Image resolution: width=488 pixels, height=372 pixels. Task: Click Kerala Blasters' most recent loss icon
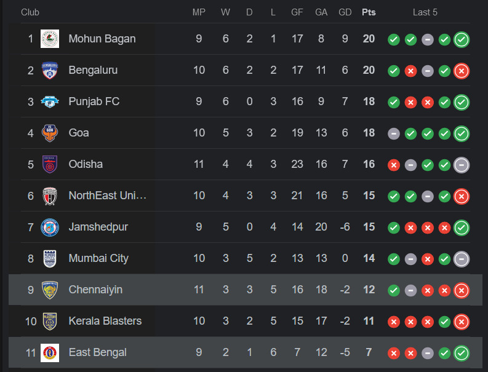tap(462, 322)
